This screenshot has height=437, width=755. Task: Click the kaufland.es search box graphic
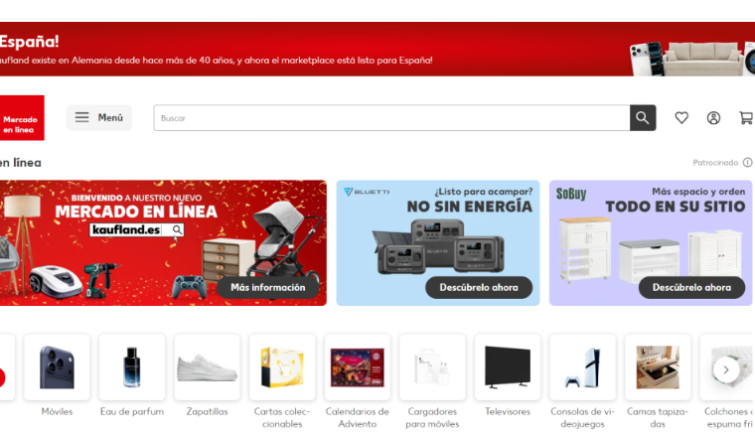tap(137, 230)
